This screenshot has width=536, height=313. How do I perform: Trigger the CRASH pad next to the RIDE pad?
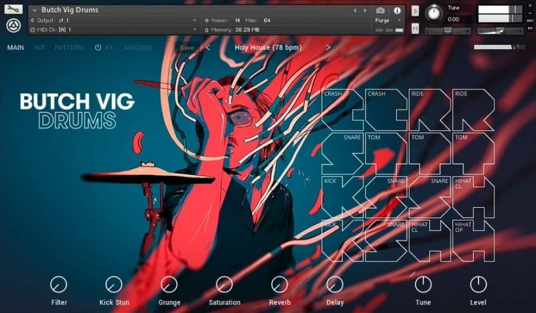click(x=386, y=110)
